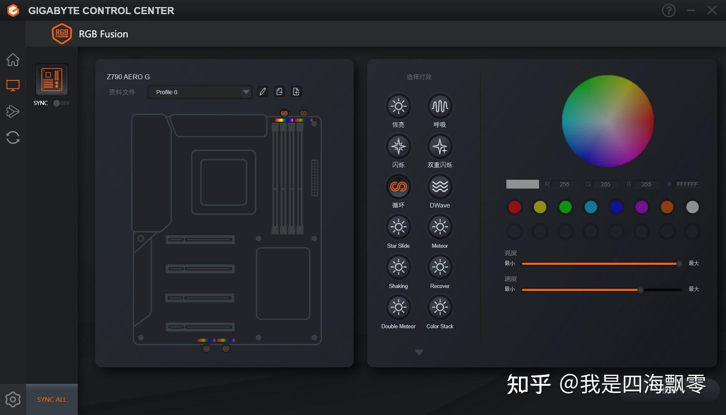Image resolution: width=726 pixels, height=415 pixels.
Task: Click the FFFFFF hex color field
Action: point(688,184)
